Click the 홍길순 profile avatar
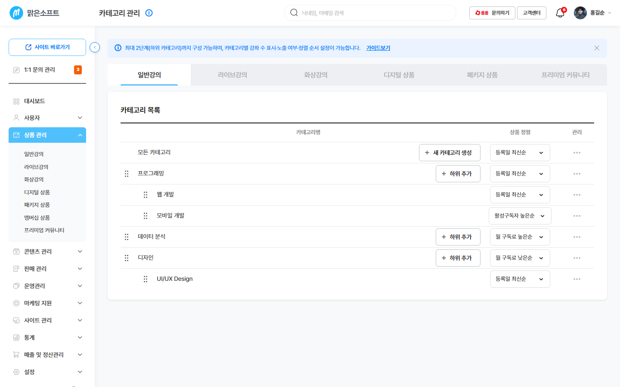Viewport: 620px width, 387px height. click(580, 13)
